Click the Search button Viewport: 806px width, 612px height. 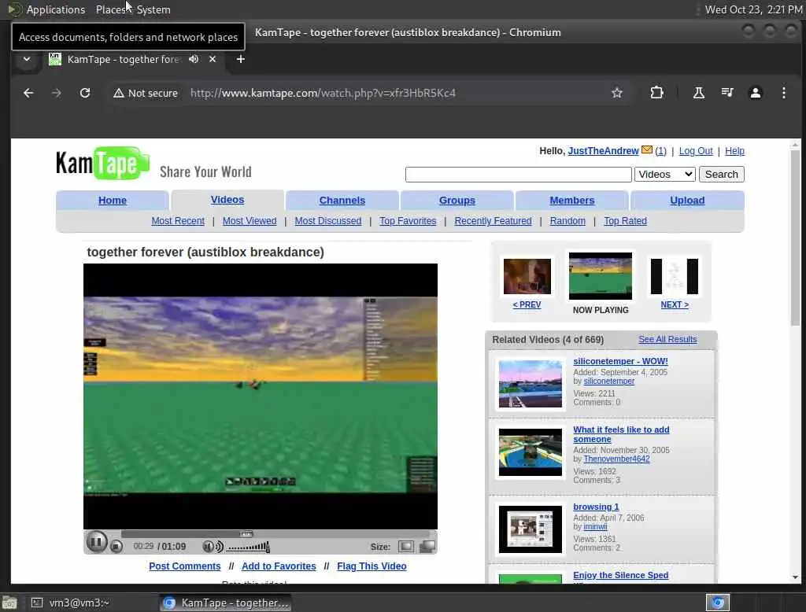[x=721, y=174]
